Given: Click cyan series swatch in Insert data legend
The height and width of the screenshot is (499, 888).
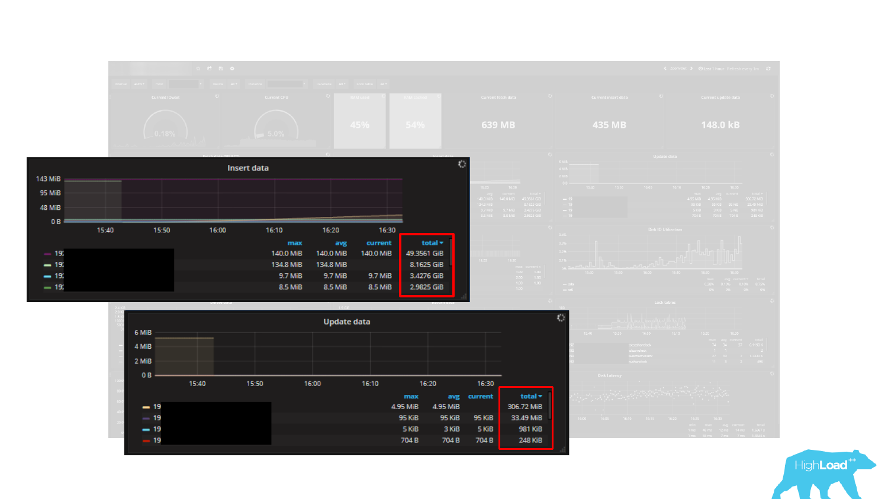Looking at the screenshot, I should (47, 276).
